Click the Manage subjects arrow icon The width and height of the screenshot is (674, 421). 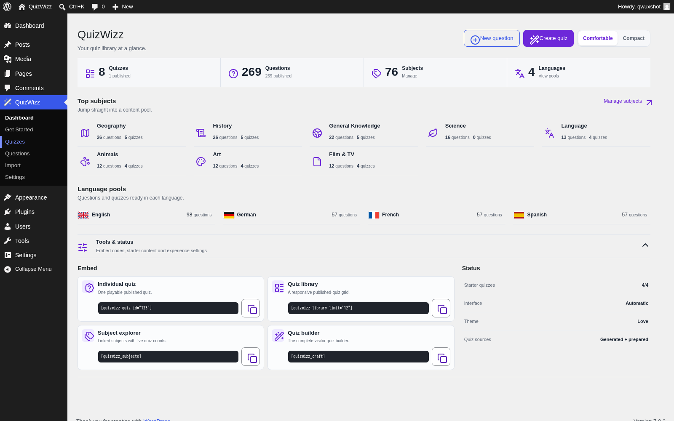coord(649,103)
